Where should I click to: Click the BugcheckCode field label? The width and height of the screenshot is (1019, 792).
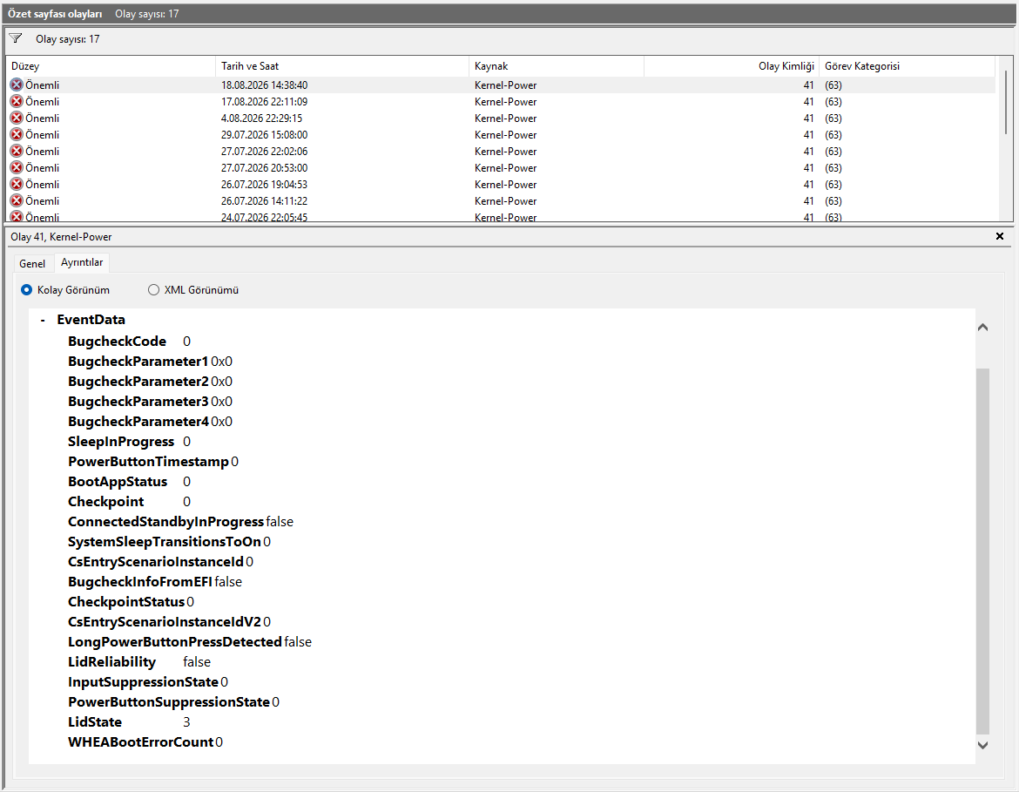[117, 342]
